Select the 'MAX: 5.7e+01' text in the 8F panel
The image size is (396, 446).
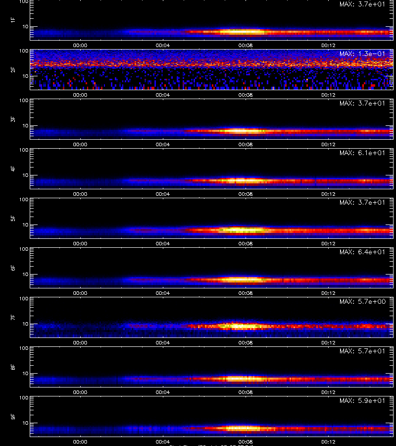click(362, 351)
